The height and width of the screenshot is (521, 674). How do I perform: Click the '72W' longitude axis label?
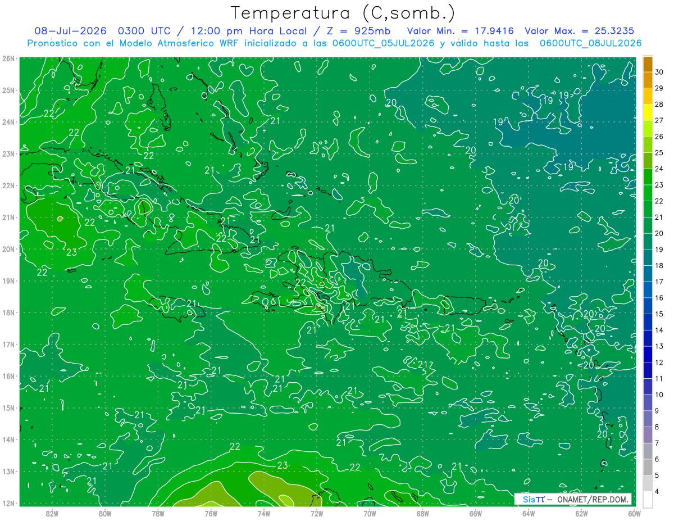pos(317,513)
